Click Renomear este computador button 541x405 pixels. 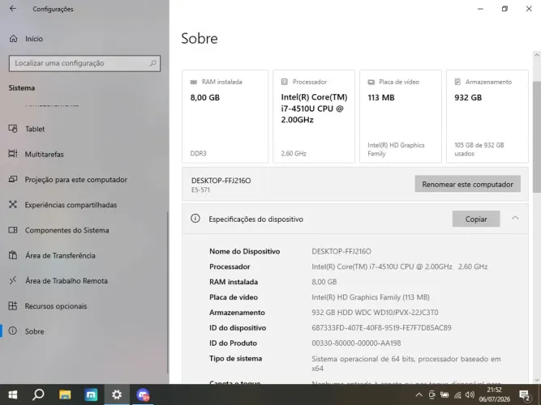pos(467,184)
